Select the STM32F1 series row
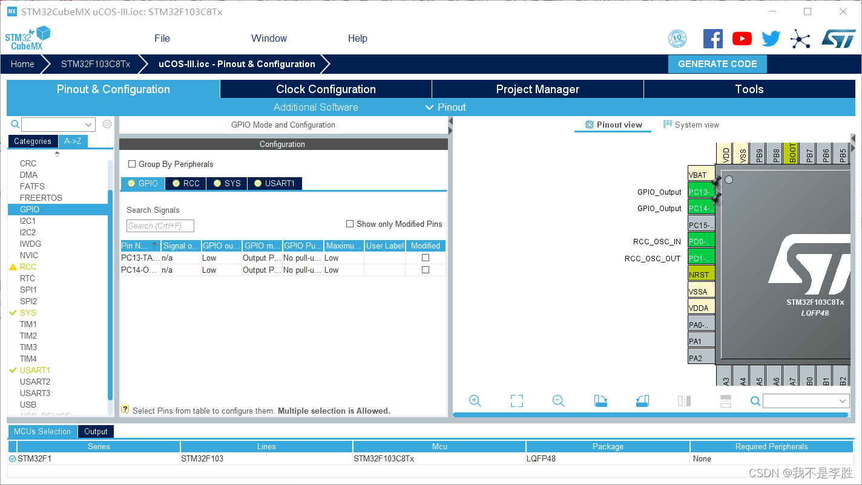The height and width of the screenshot is (485, 862). [x=431, y=458]
